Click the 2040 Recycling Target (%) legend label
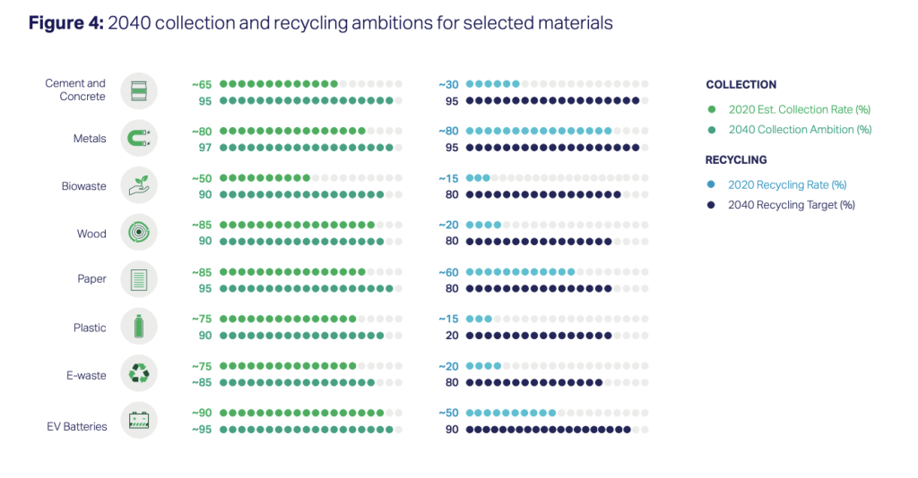This screenshot has height=478, width=918. pyautogui.click(x=792, y=205)
